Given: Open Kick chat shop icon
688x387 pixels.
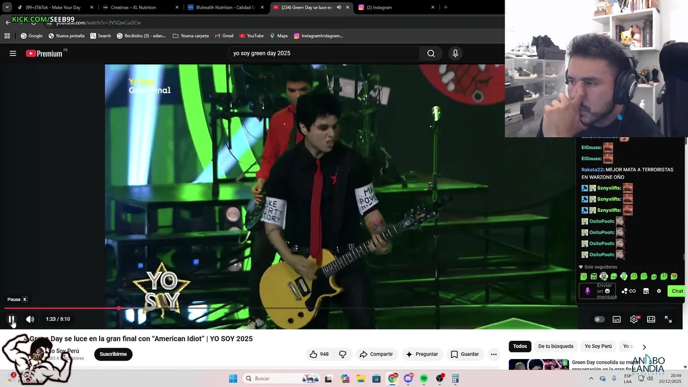Looking at the screenshot, I should pyautogui.click(x=646, y=291).
